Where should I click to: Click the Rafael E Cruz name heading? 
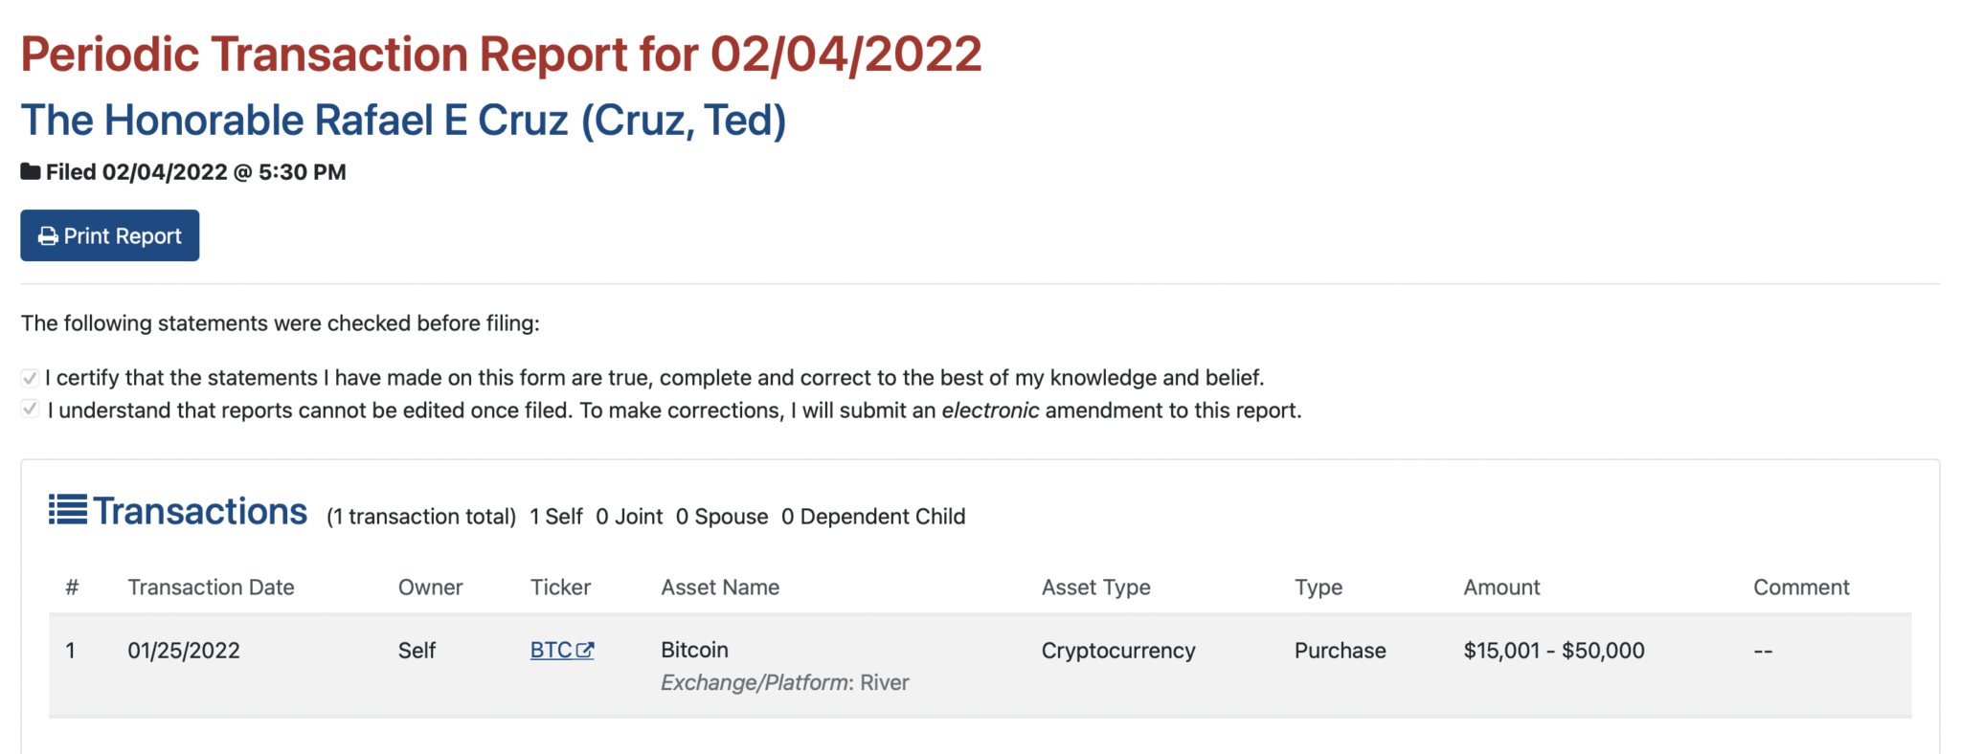pos(403,121)
